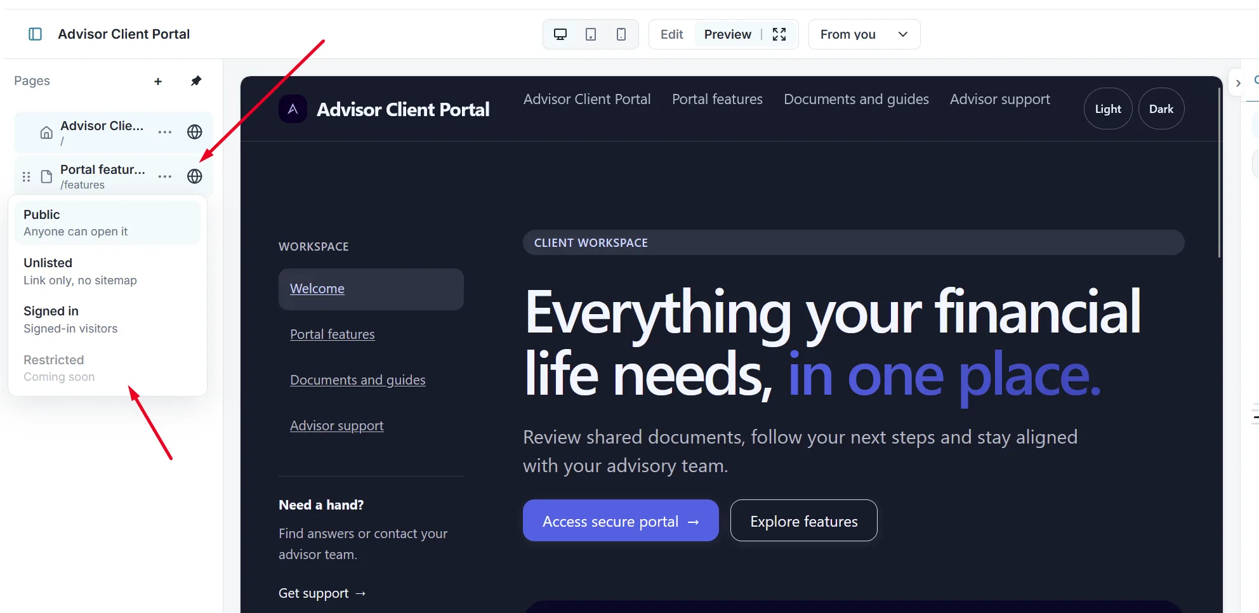Image resolution: width=1259 pixels, height=613 pixels.
Task: Switch to mobile viewport icon
Action: 621,34
